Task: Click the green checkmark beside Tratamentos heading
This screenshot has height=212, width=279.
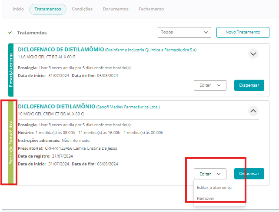Action: 10,33
